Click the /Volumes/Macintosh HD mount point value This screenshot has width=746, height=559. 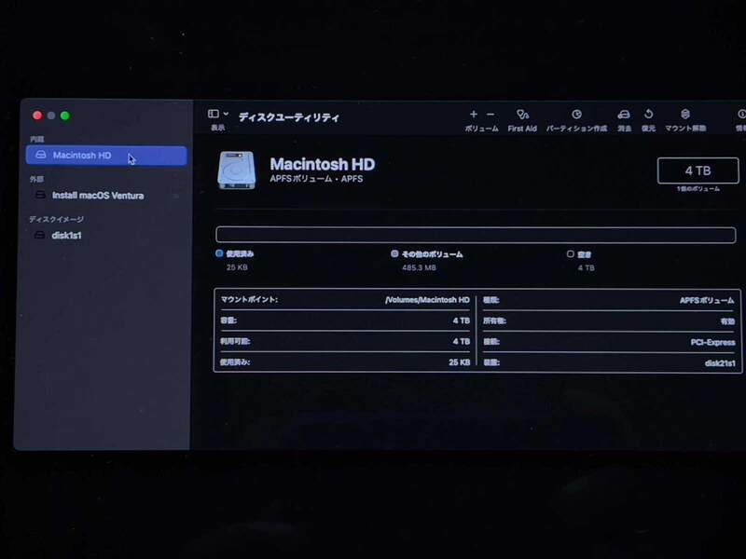click(x=427, y=300)
